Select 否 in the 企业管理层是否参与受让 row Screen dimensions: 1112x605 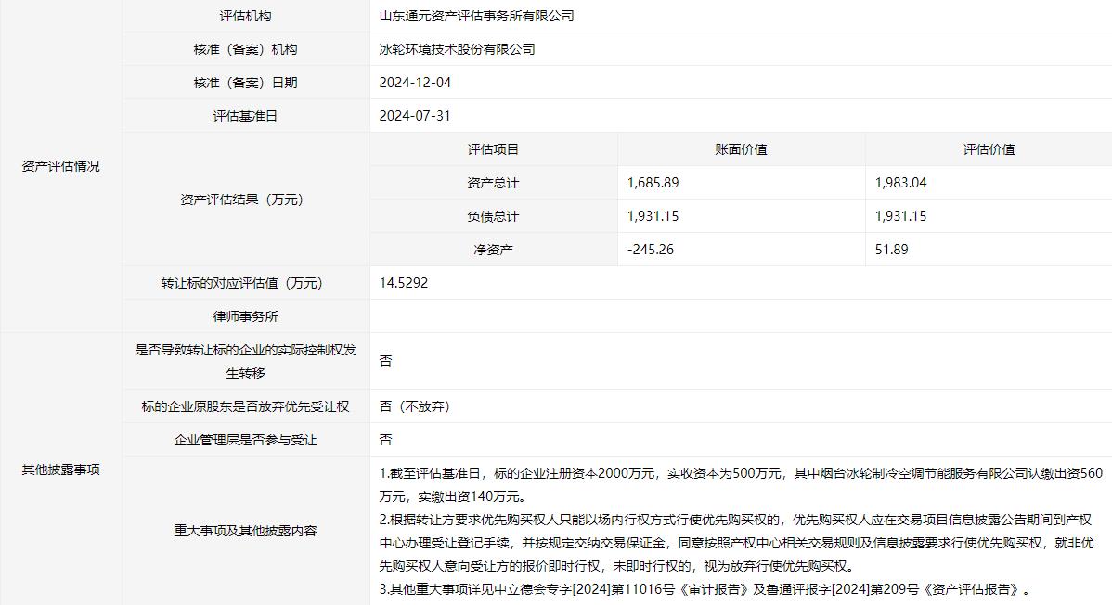[x=386, y=440]
